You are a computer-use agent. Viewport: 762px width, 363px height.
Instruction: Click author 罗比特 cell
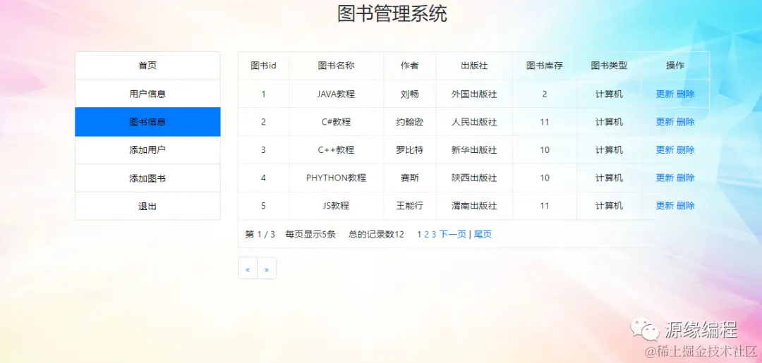click(x=410, y=150)
